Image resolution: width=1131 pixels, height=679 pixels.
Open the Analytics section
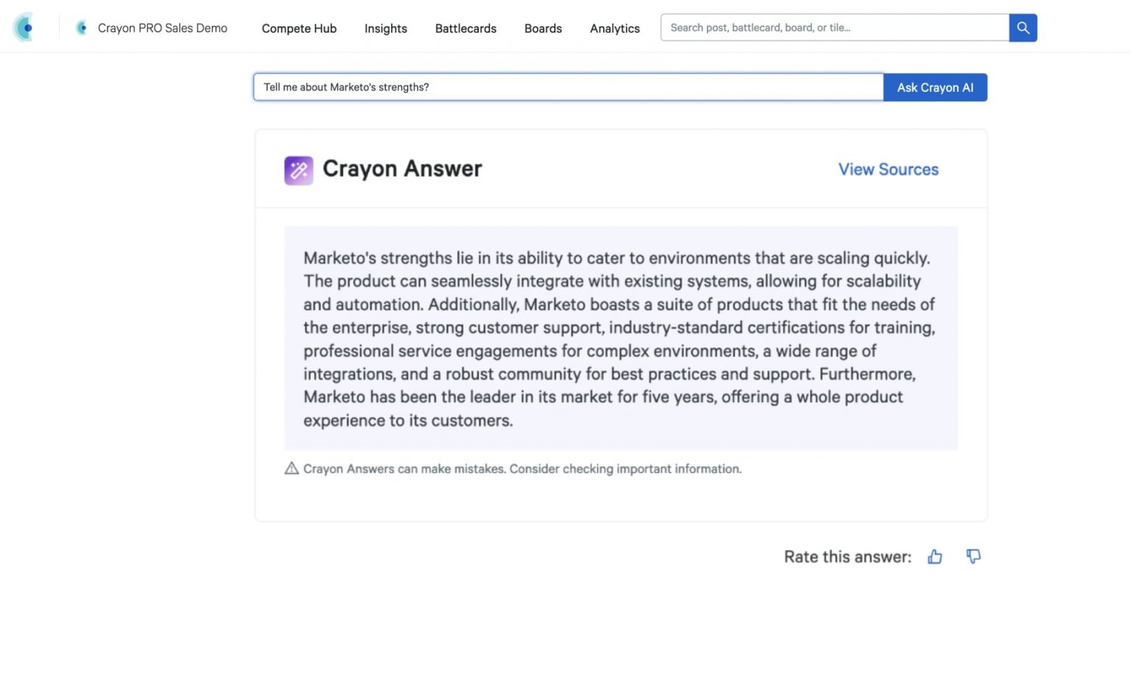[x=614, y=29]
